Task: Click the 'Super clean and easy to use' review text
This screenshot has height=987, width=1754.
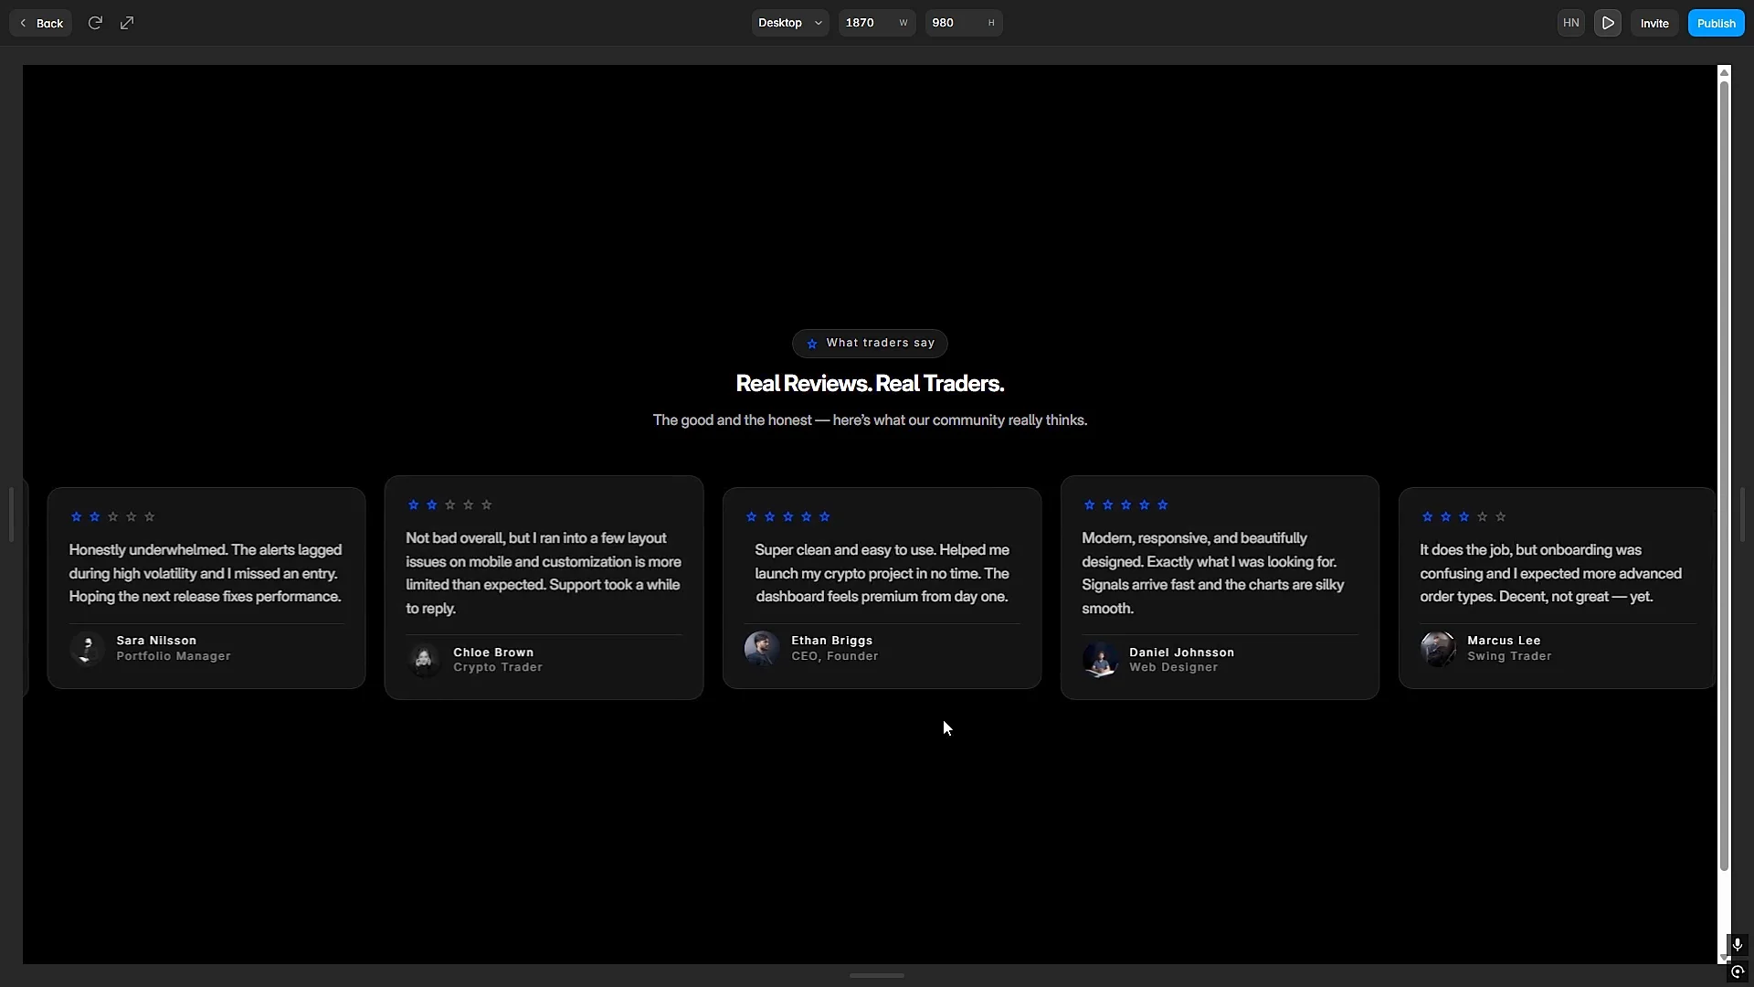Action: (882, 573)
